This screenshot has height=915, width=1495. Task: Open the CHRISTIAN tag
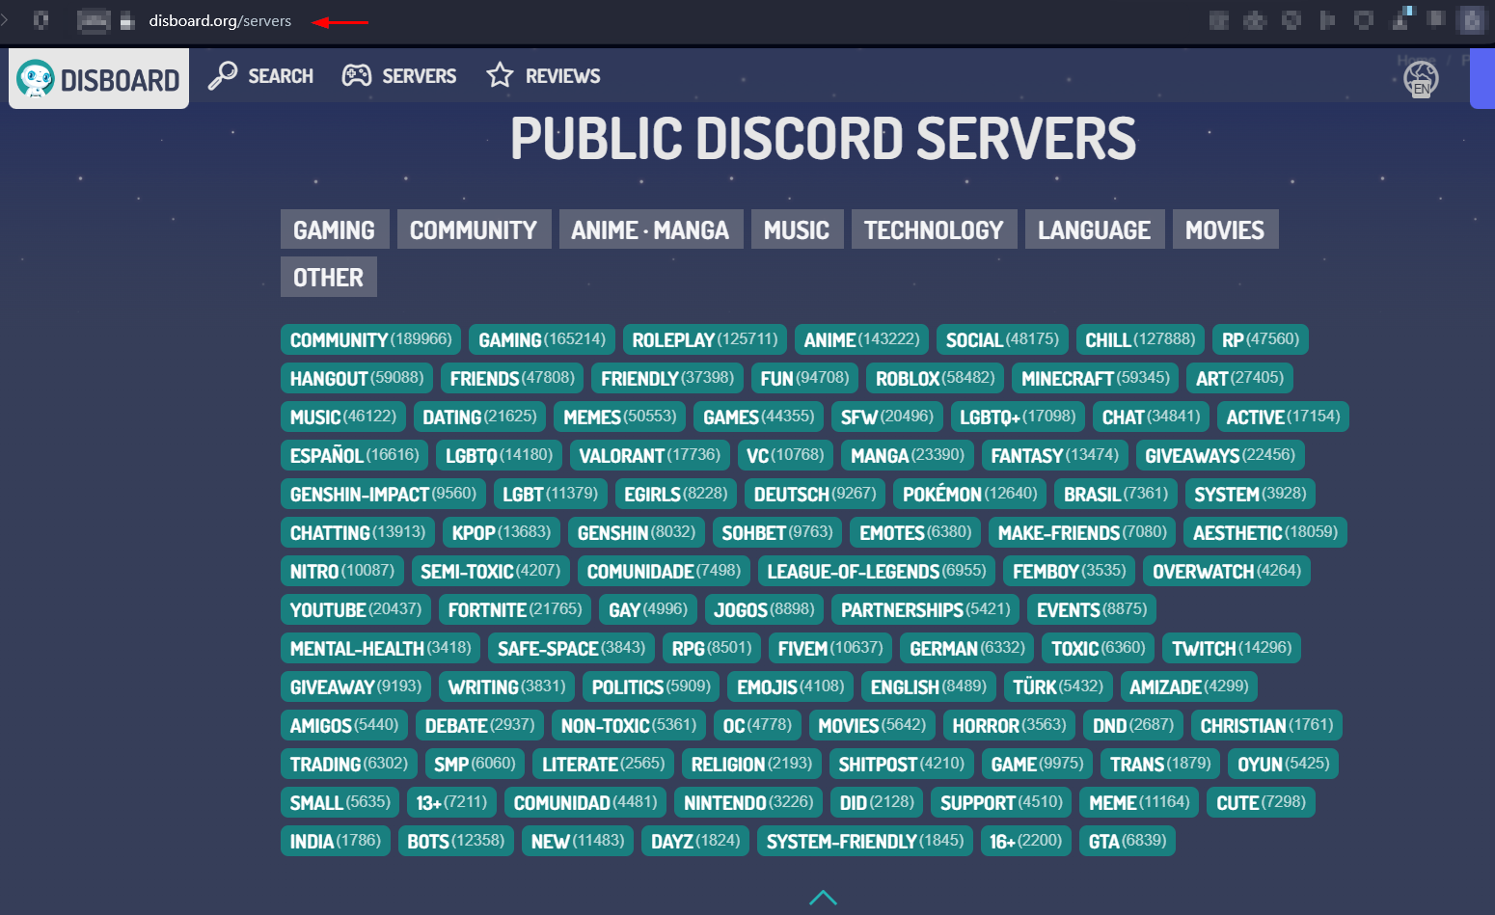1266,725
